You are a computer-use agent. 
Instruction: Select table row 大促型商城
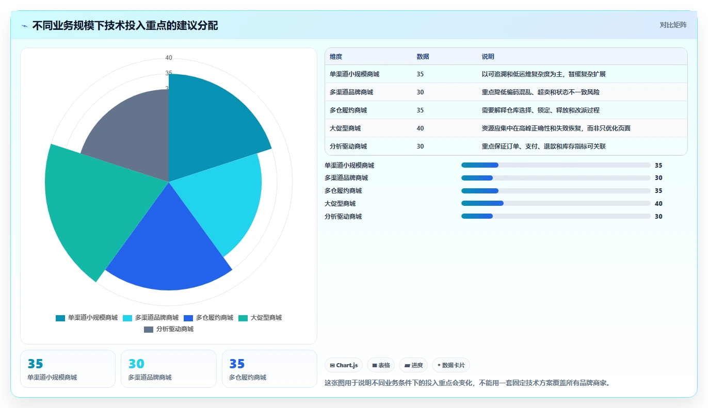pyautogui.click(x=506, y=128)
